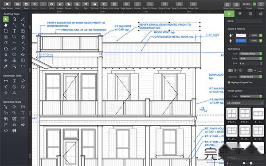Click the top vertical text alignment button
The height and width of the screenshot is (166, 266).
[x=250, y=70]
